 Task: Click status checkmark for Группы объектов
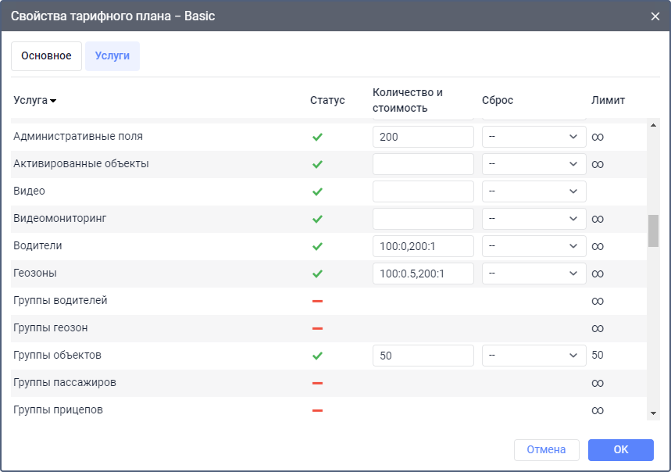317,356
